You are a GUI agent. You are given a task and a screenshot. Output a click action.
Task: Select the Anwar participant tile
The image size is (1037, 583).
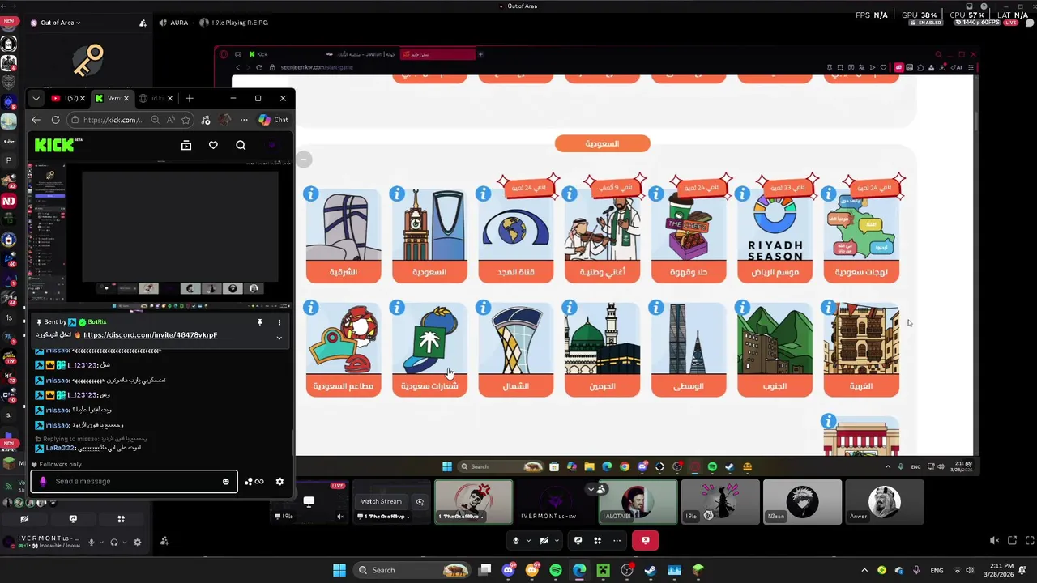click(x=884, y=502)
